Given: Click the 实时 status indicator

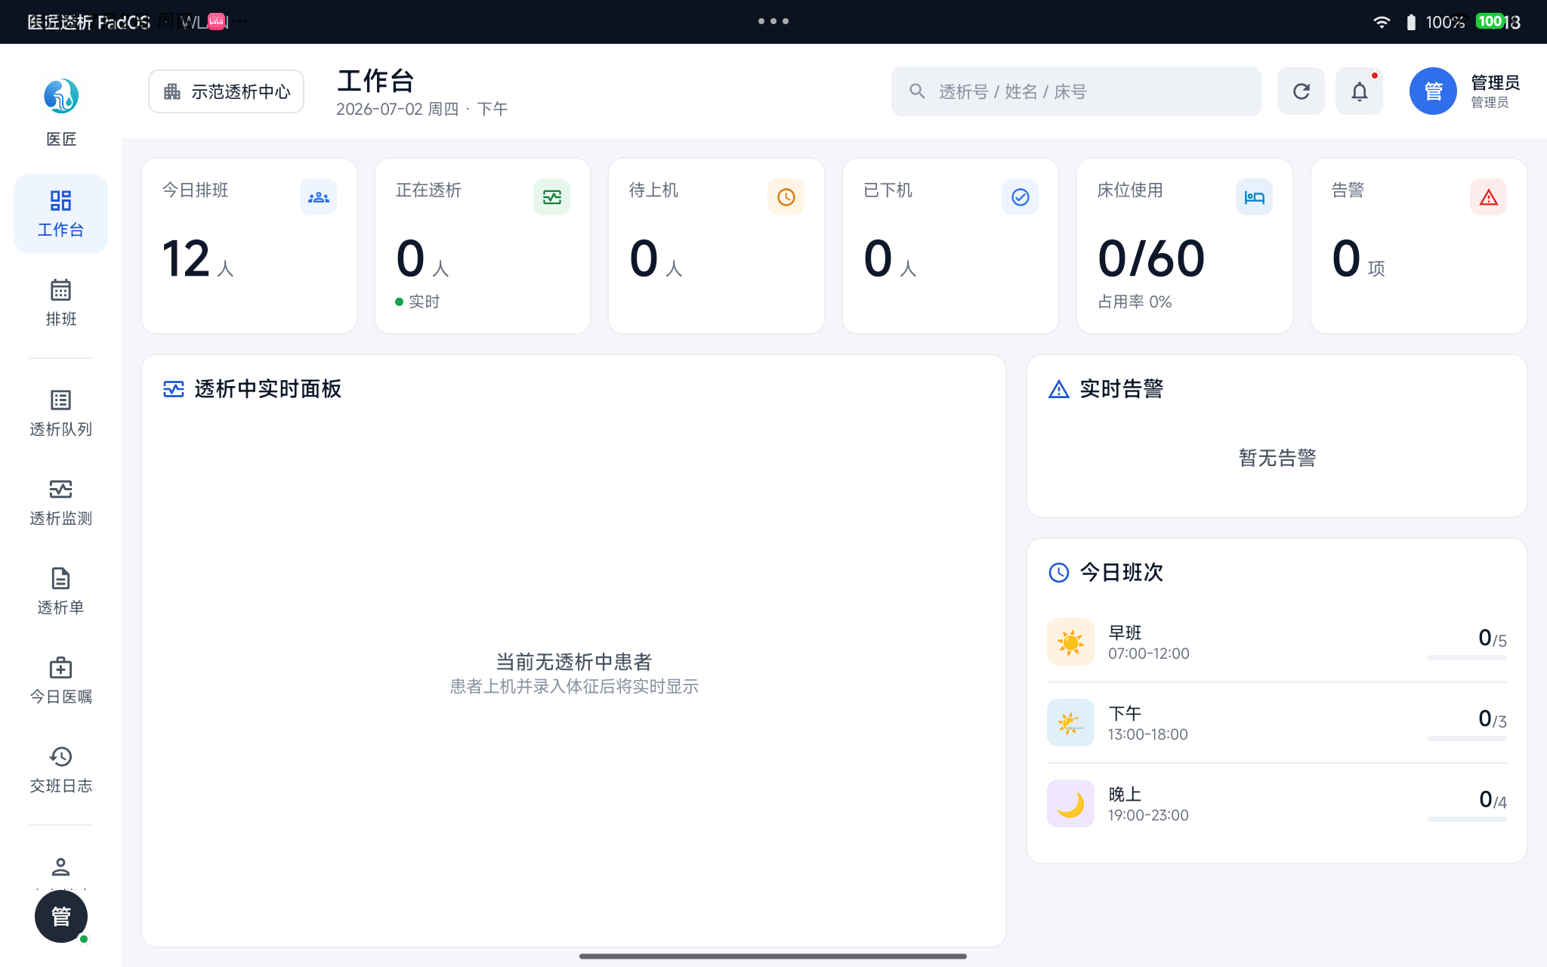Looking at the screenshot, I should (x=417, y=301).
